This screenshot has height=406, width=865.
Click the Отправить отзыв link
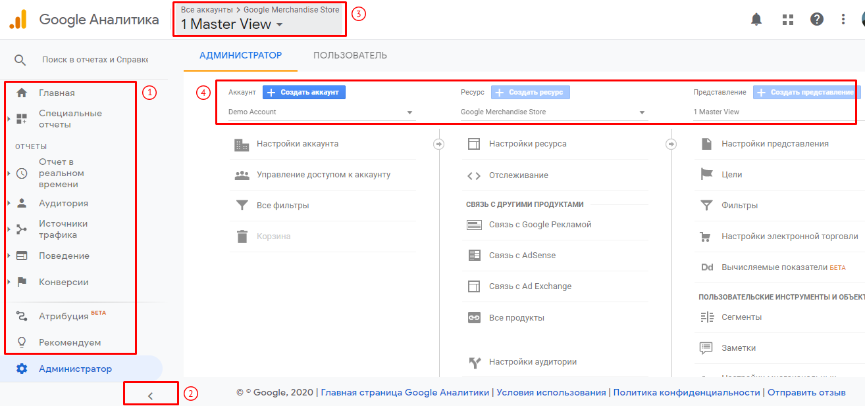click(806, 392)
